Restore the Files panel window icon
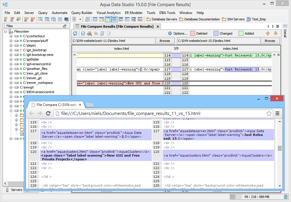The width and height of the screenshot is (291, 202). tap(65, 26)
